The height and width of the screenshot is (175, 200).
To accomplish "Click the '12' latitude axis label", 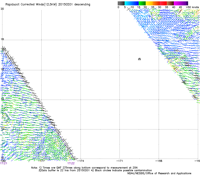I will point(2,129).
